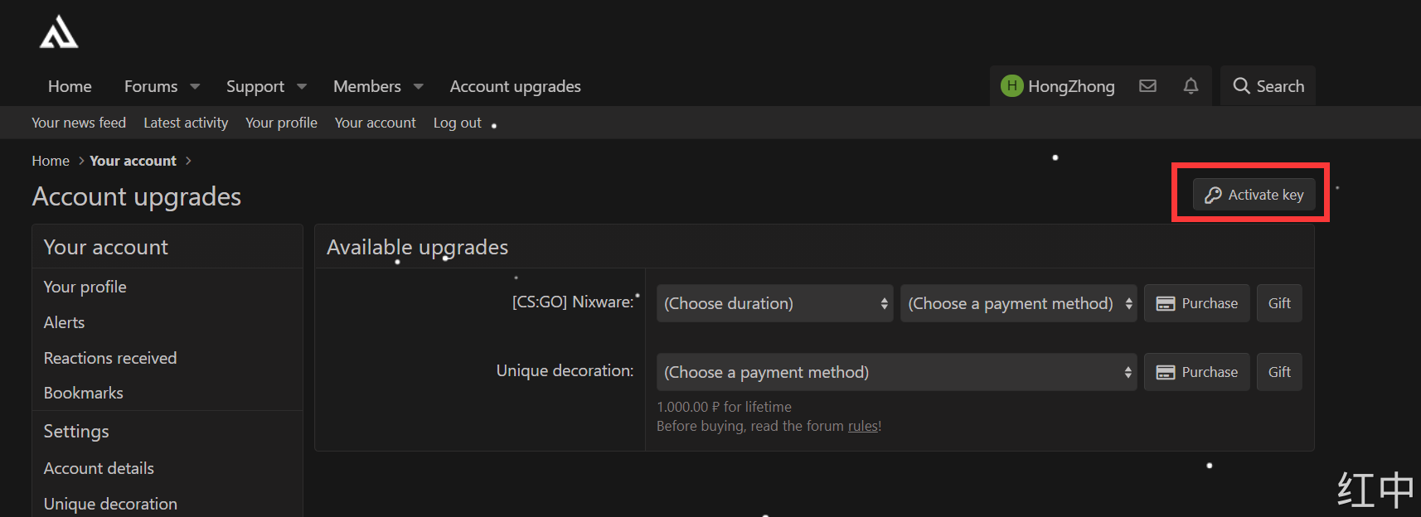Purchase the Unique decoration upgrade

click(x=1196, y=372)
